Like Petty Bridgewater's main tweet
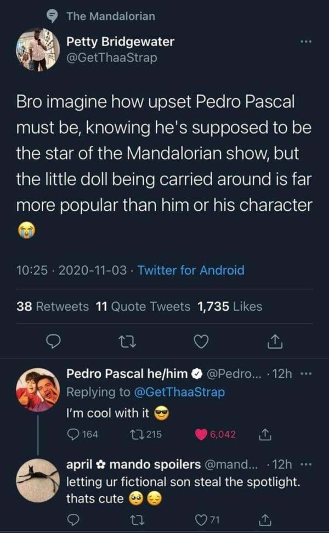This screenshot has height=533, width=329. tap(201, 342)
